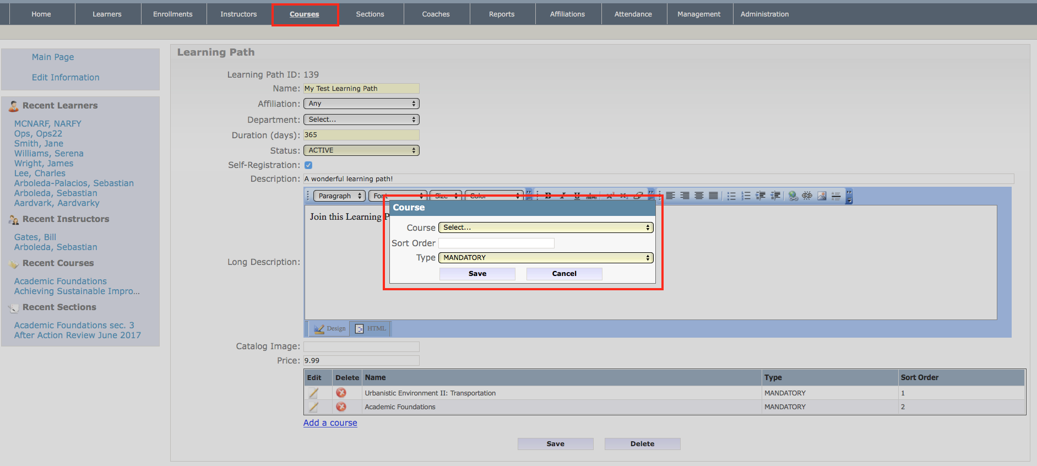This screenshot has width=1037, height=466.
Task: Open the Reports menu in navigation
Action: (x=502, y=14)
